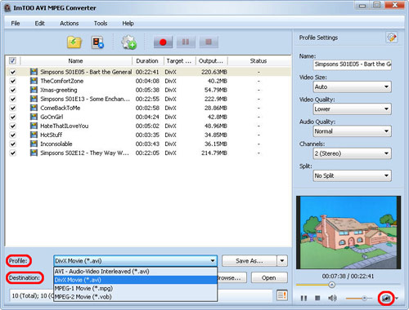Click the Add file folder icon

[74, 42]
